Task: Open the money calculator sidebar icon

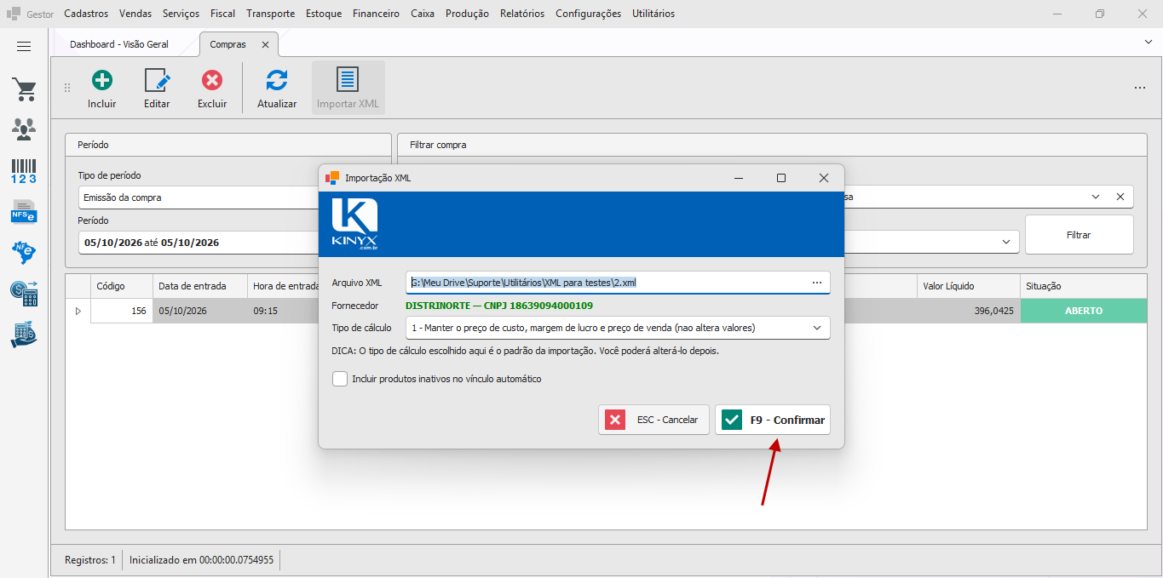Action: coord(24,294)
